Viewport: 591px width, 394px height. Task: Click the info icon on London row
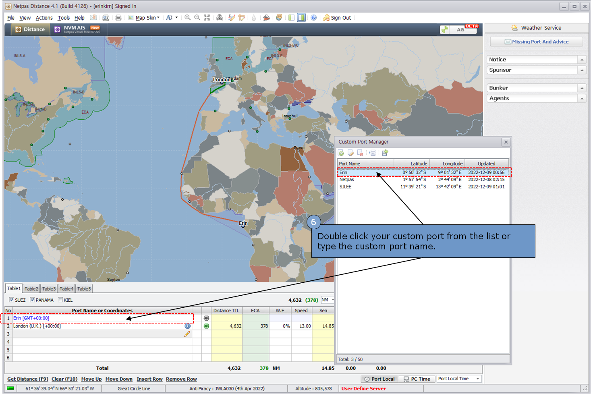pyautogui.click(x=187, y=326)
